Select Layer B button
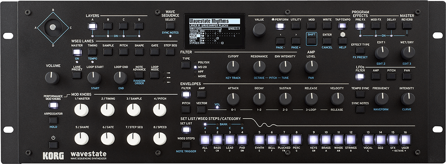 click(108, 26)
